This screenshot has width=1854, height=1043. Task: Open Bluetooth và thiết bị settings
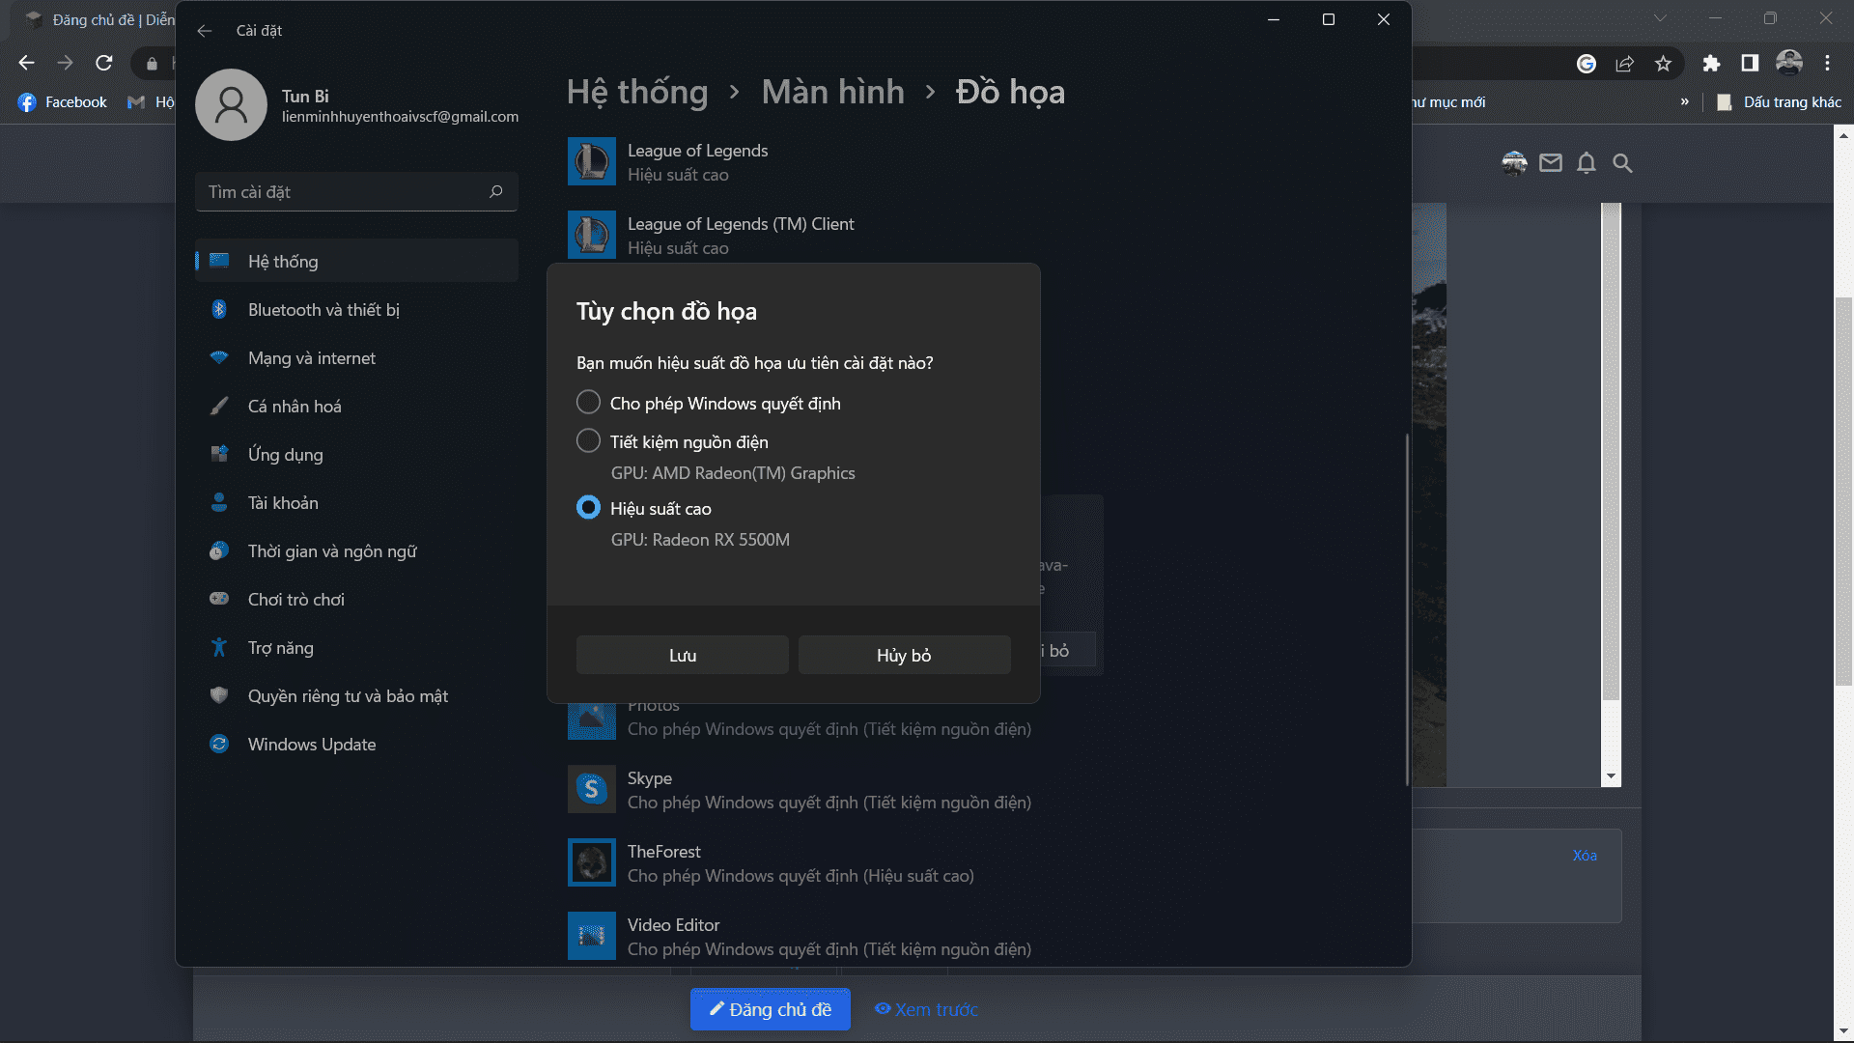coord(323,310)
